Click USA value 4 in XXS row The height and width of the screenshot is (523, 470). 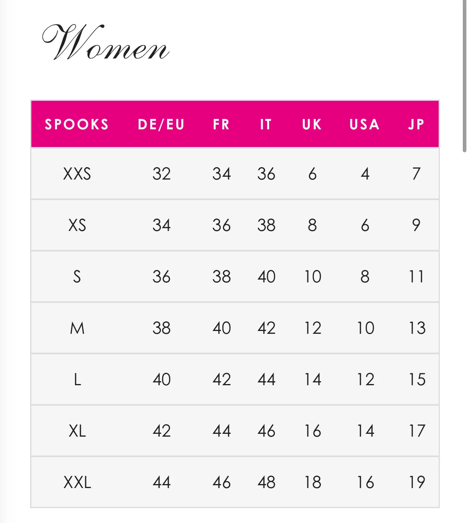[x=365, y=174]
